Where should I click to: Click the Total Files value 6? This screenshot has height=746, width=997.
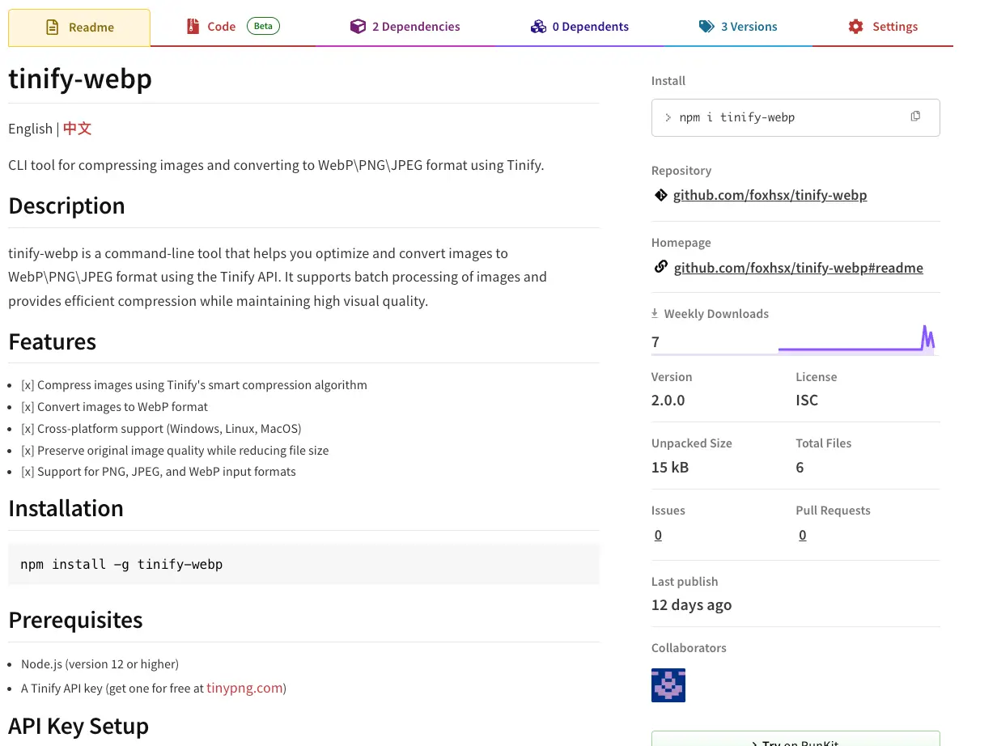[x=800, y=467]
